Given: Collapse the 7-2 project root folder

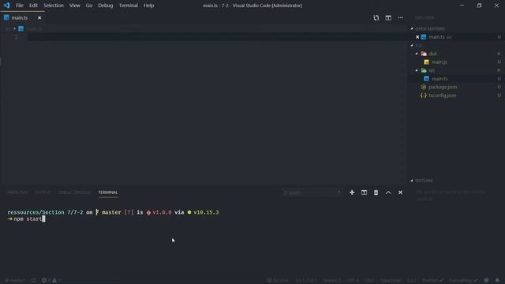Looking at the screenshot, I should coord(412,46).
